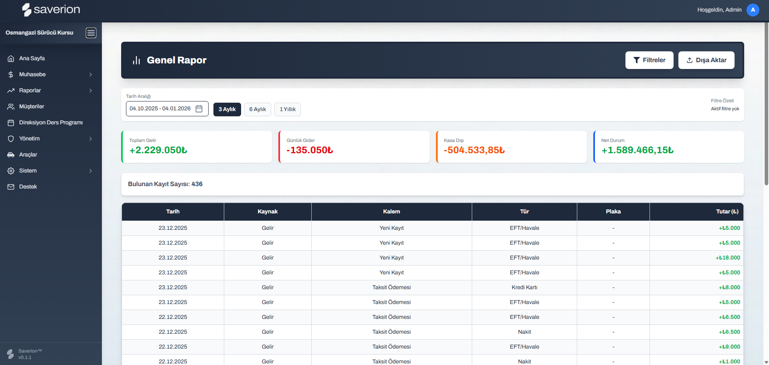This screenshot has height=365, width=769.
Task: Expand the Yönetim submenu chevron
Action: (91, 139)
